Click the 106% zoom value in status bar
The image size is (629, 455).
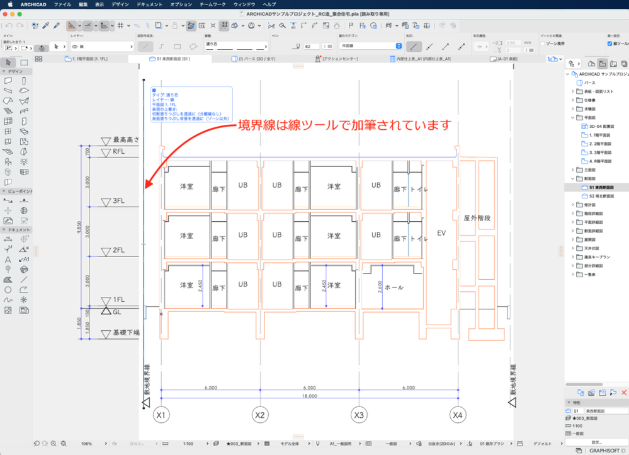(86, 444)
